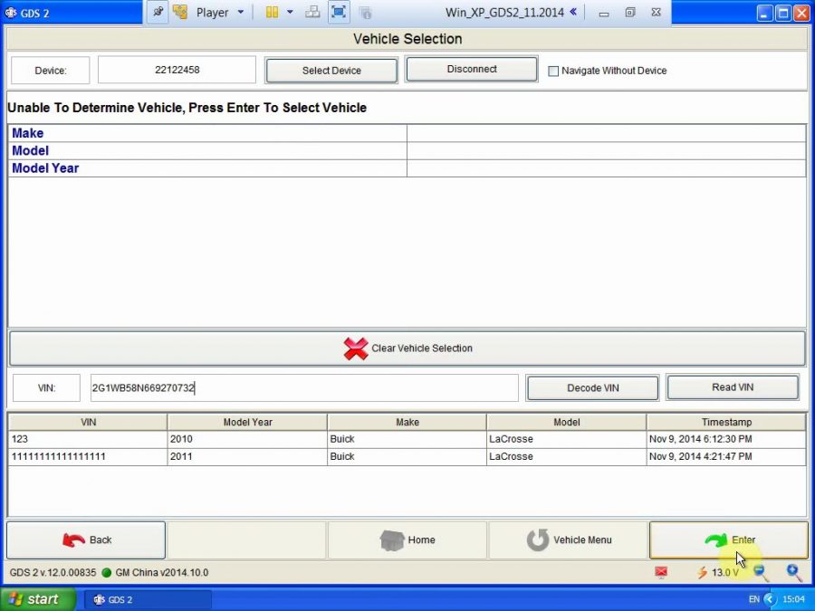Click the window arrangement icon in the toolbar
Image resolution: width=815 pixels, height=611 pixels.
tap(312, 12)
